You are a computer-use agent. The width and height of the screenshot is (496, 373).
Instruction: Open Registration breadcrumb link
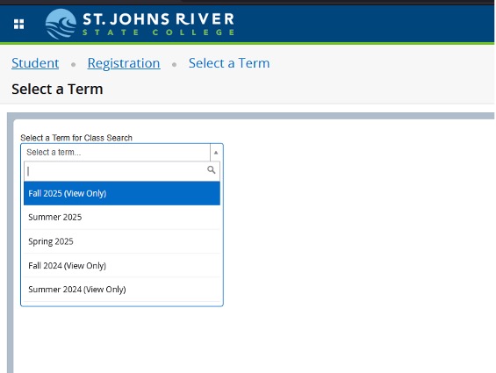tap(124, 63)
